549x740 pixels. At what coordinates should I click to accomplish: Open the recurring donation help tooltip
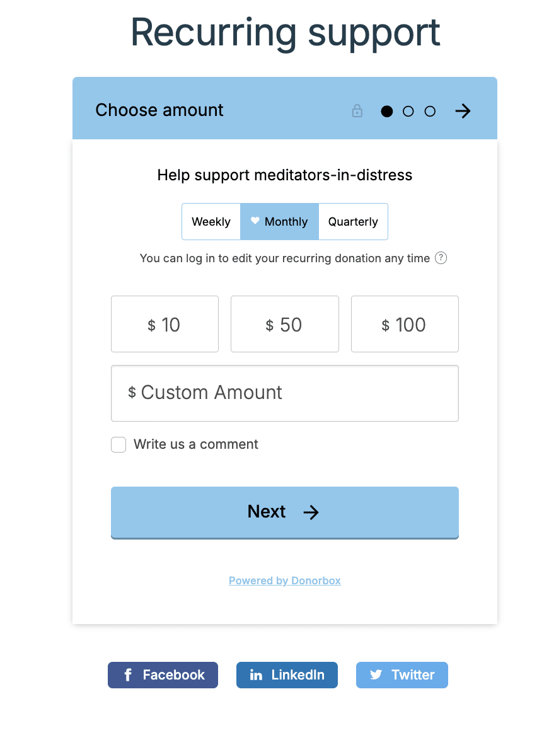[x=441, y=258]
